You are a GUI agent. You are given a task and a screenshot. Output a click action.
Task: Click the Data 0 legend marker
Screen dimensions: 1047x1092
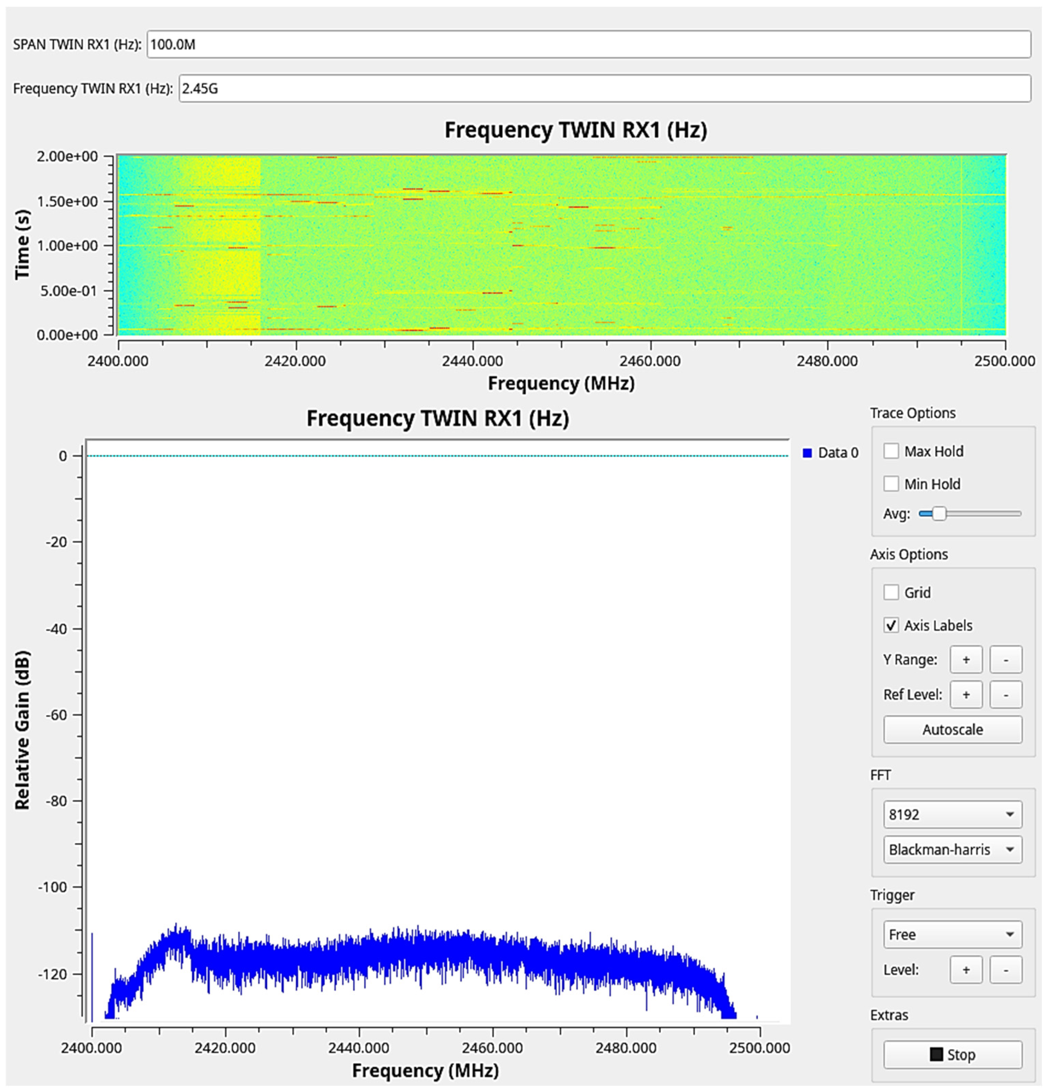click(807, 453)
